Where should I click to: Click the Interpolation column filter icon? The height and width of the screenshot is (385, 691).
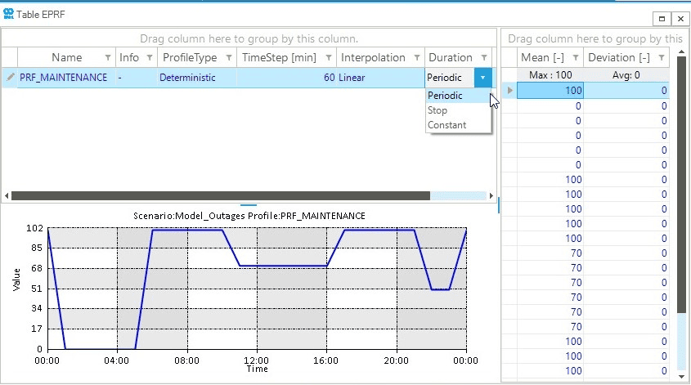(417, 58)
